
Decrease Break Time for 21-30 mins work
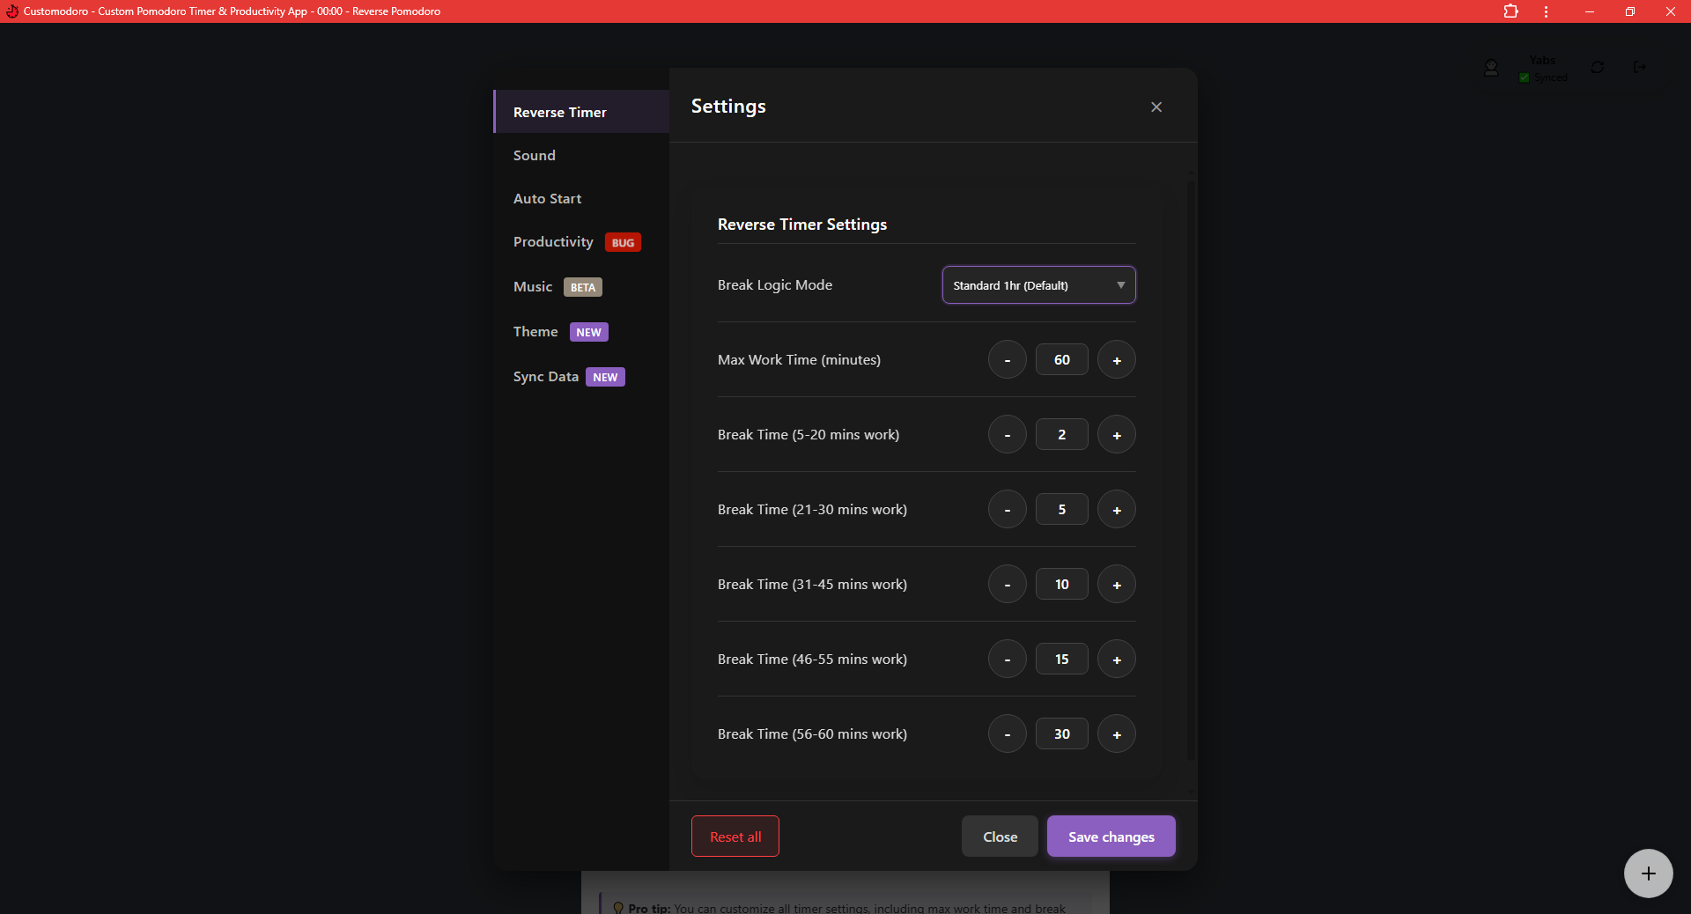click(1008, 509)
